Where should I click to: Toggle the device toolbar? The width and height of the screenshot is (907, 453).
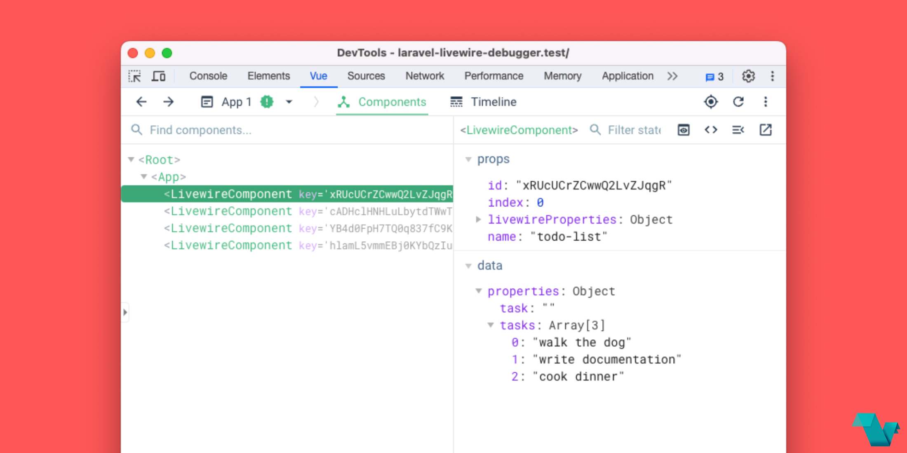click(x=159, y=76)
